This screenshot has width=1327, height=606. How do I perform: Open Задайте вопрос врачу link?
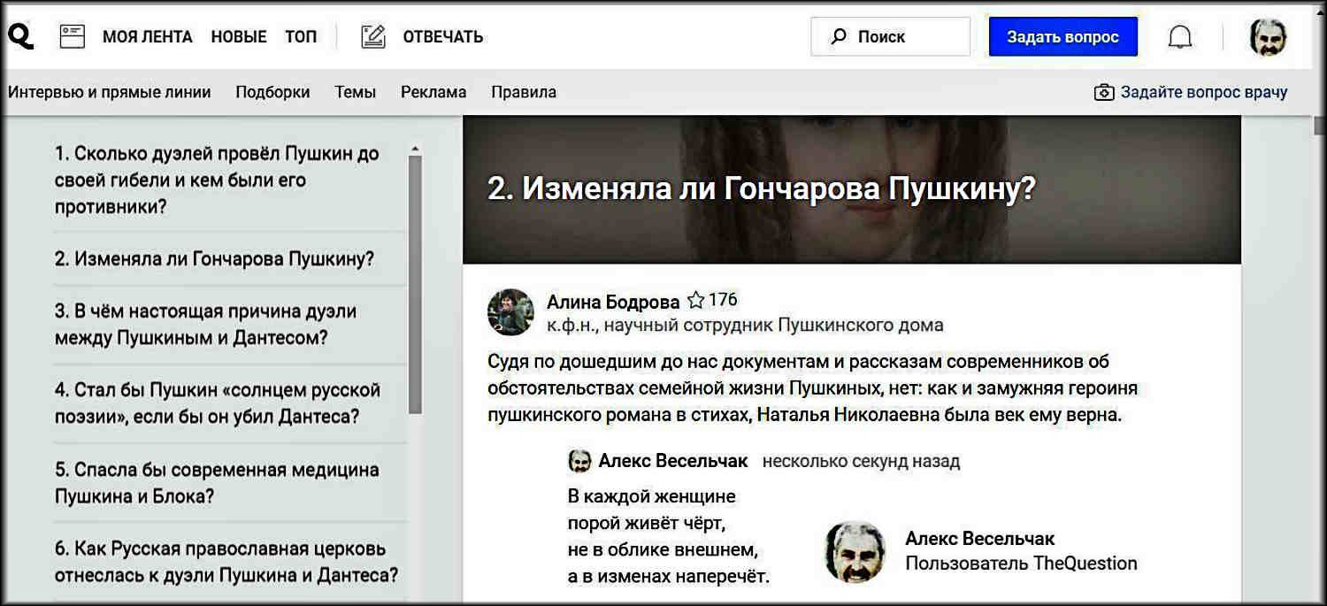(x=1204, y=92)
